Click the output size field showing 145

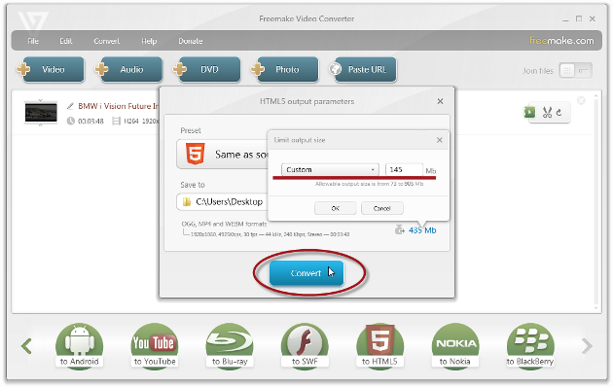[x=404, y=169]
